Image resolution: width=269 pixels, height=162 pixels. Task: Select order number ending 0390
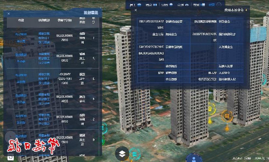click(x=65, y=58)
